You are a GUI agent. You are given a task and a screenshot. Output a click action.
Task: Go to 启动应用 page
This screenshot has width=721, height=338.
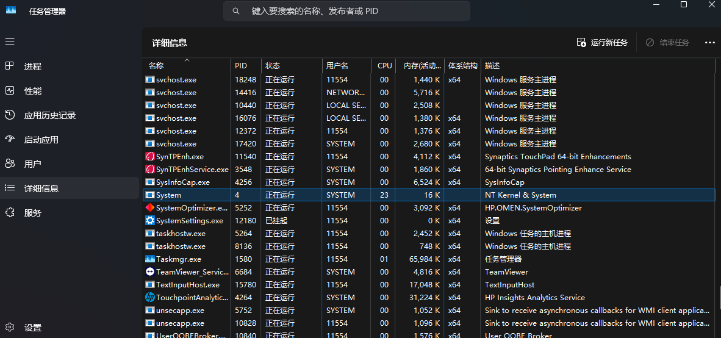70,139
